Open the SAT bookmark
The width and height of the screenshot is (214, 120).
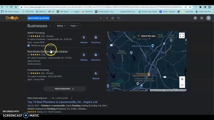[51, 12]
